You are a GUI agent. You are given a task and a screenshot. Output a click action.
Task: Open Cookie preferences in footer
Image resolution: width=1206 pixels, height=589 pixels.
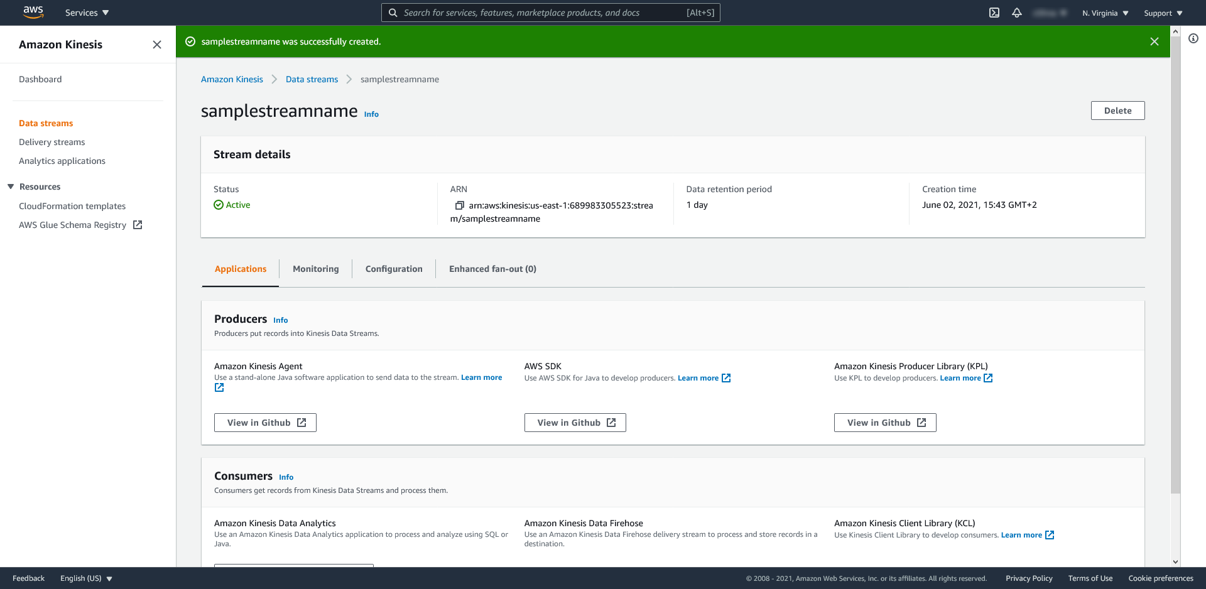pyautogui.click(x=1161, y=578)
